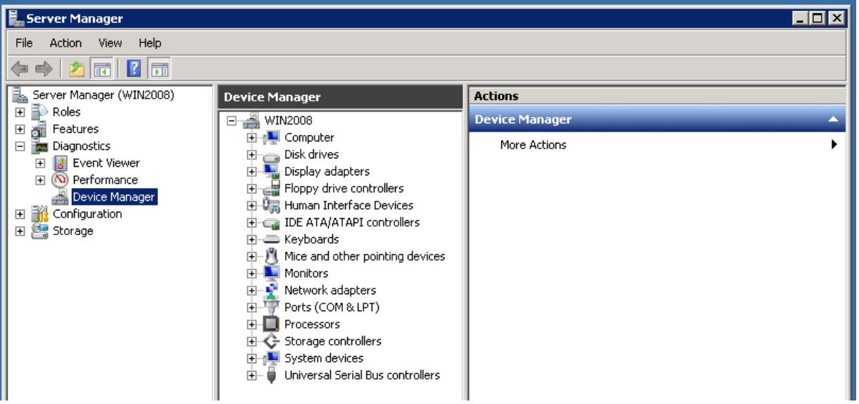Screen dimensions: 859x404
Task: Toggle Show/Hide Console Tree toolbar icon
Action: coord(102,69)
